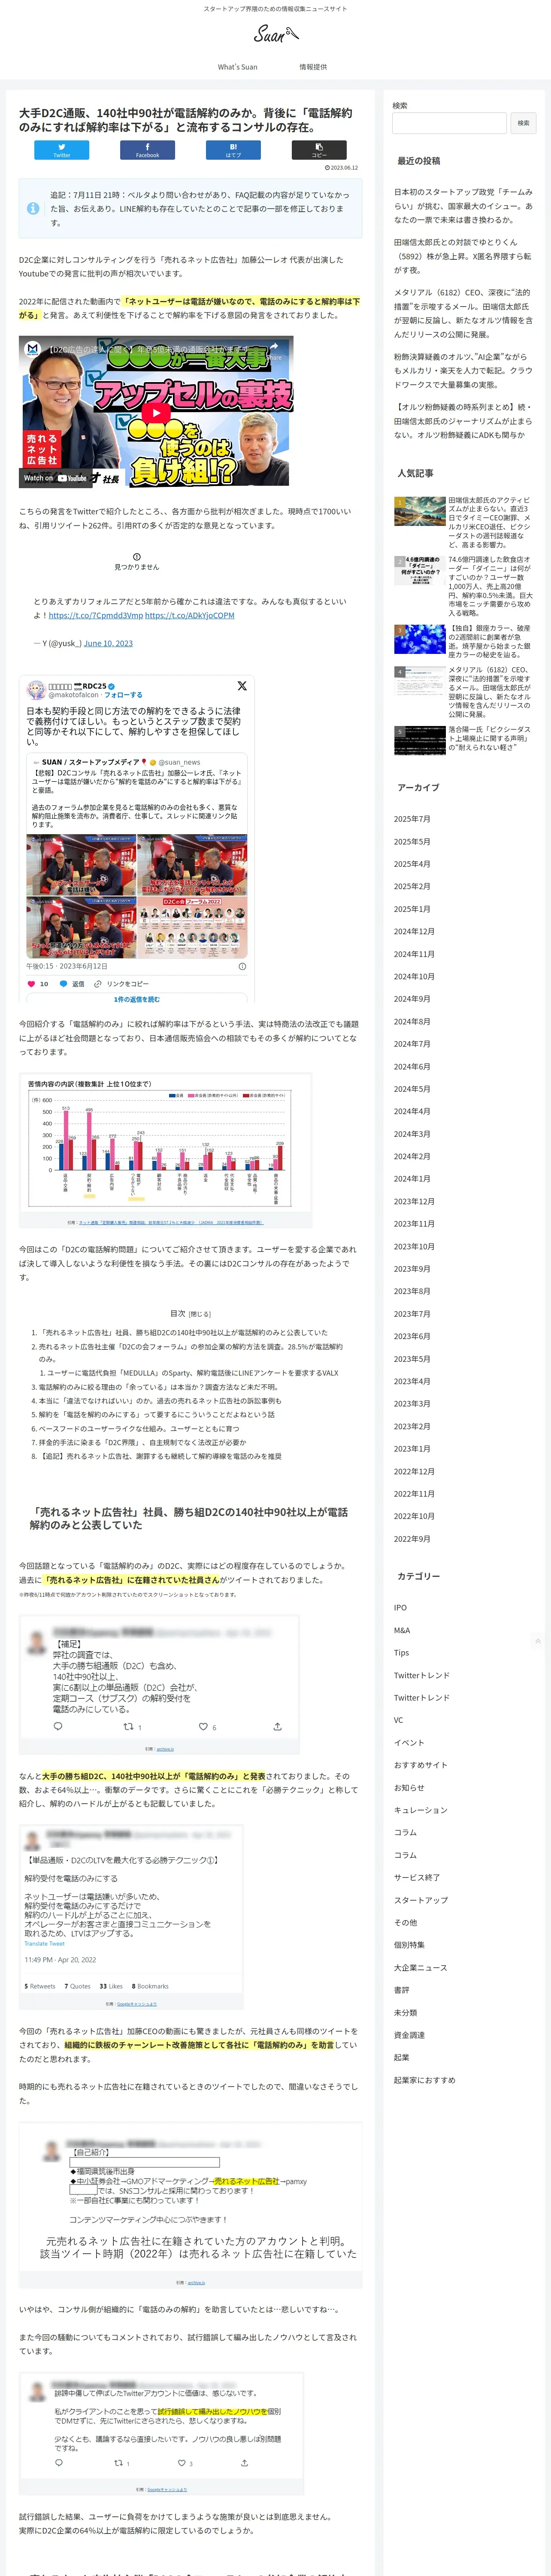Click the Suan site logo
The image size is (551, 2576).
coord(275,34)
